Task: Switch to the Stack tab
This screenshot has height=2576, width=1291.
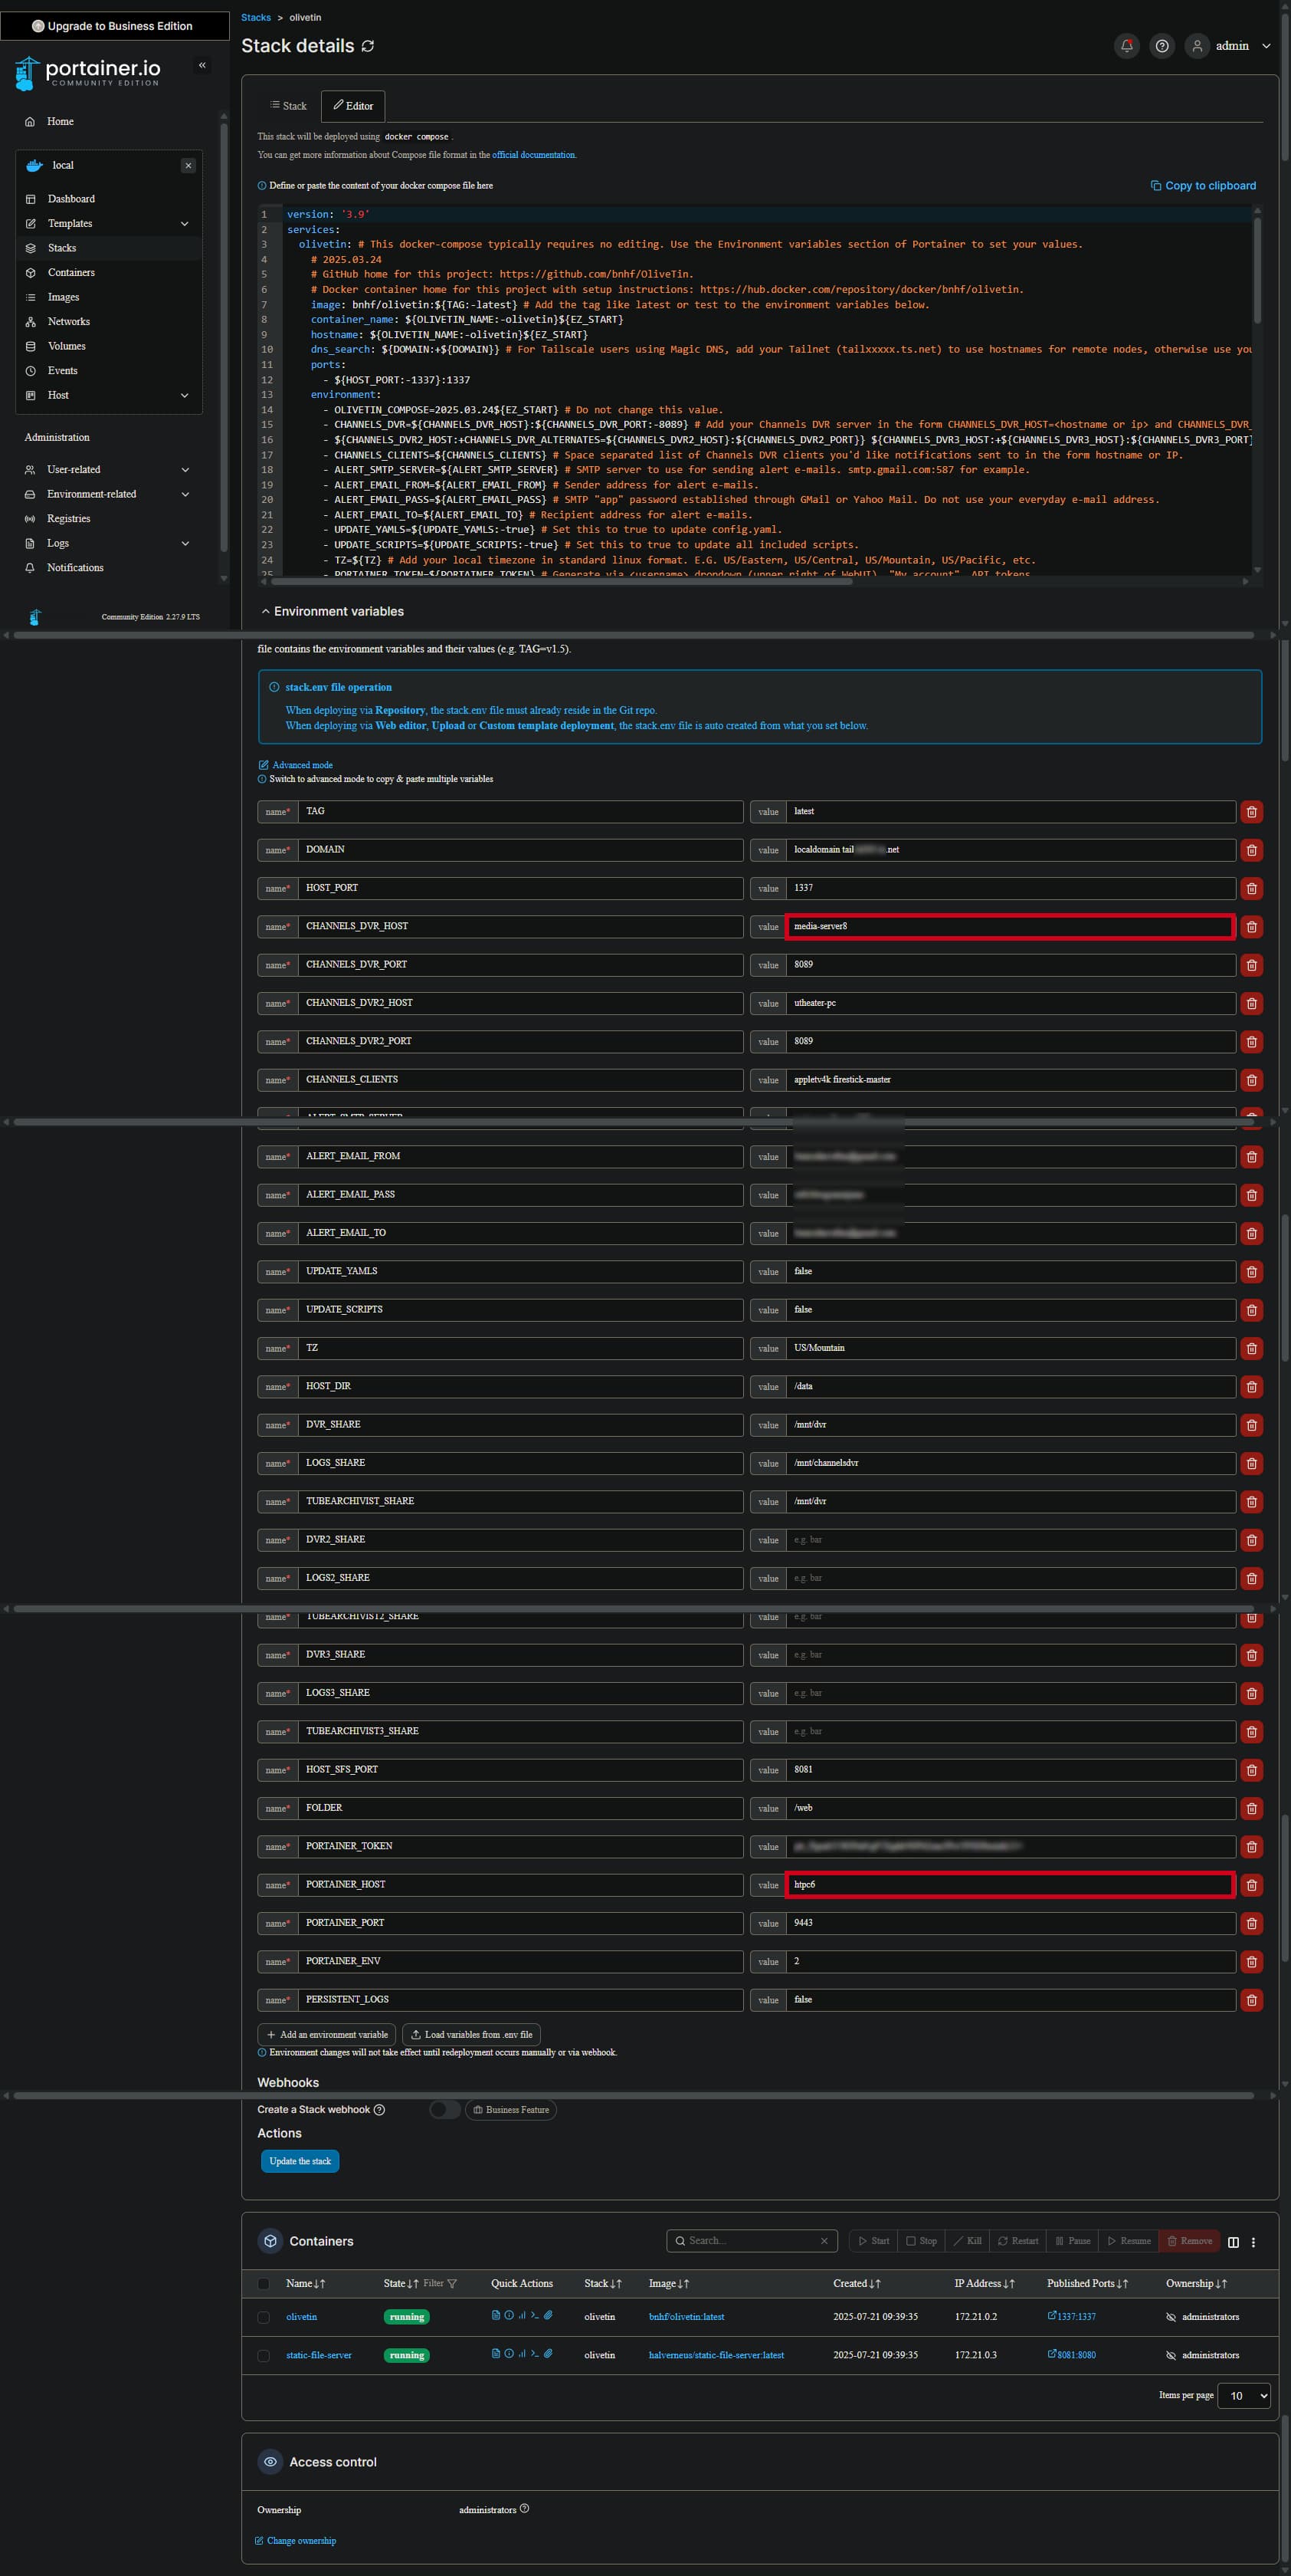Action: [x=288, y=106]
